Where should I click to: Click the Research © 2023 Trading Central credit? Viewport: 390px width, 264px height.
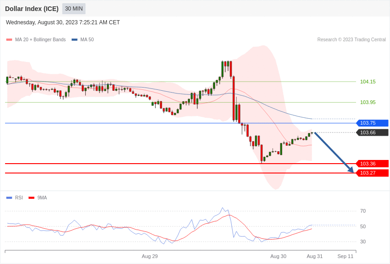tap(351, 40)
